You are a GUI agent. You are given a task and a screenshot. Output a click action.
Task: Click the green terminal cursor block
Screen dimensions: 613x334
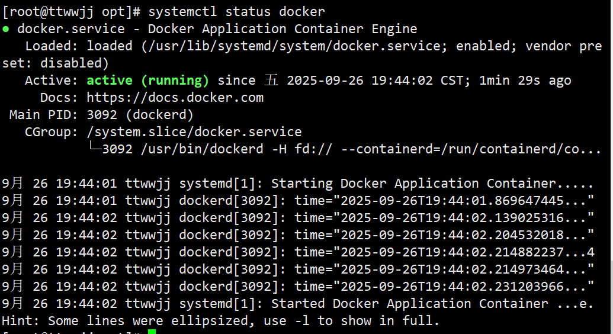152,332
